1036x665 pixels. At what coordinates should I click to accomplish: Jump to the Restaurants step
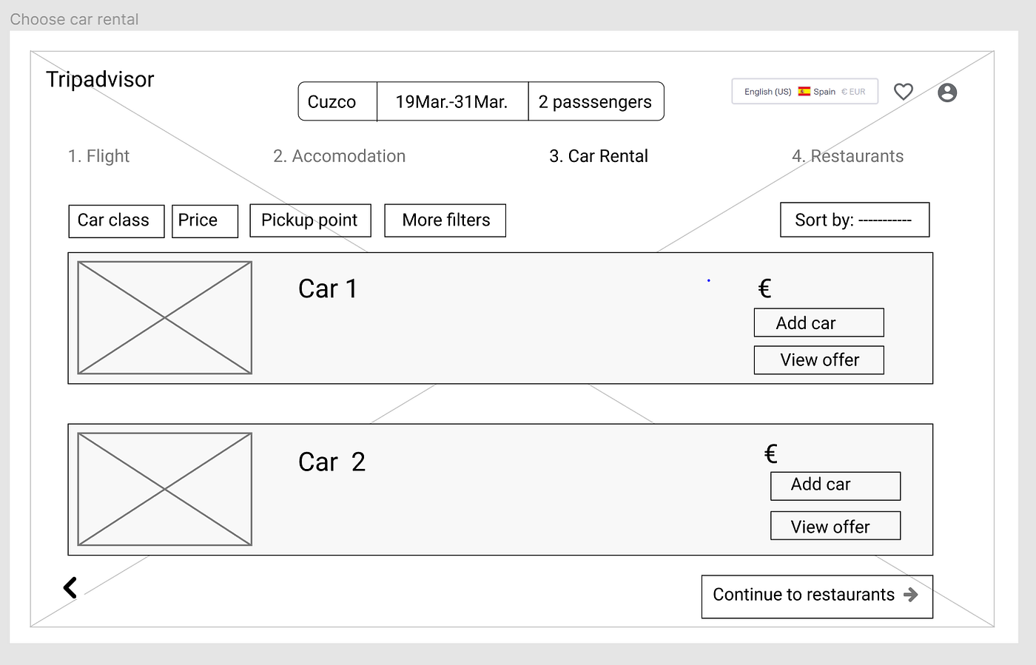(847, 156)
